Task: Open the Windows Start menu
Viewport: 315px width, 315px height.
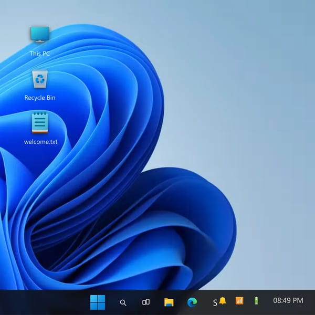Action: (98, 302)
